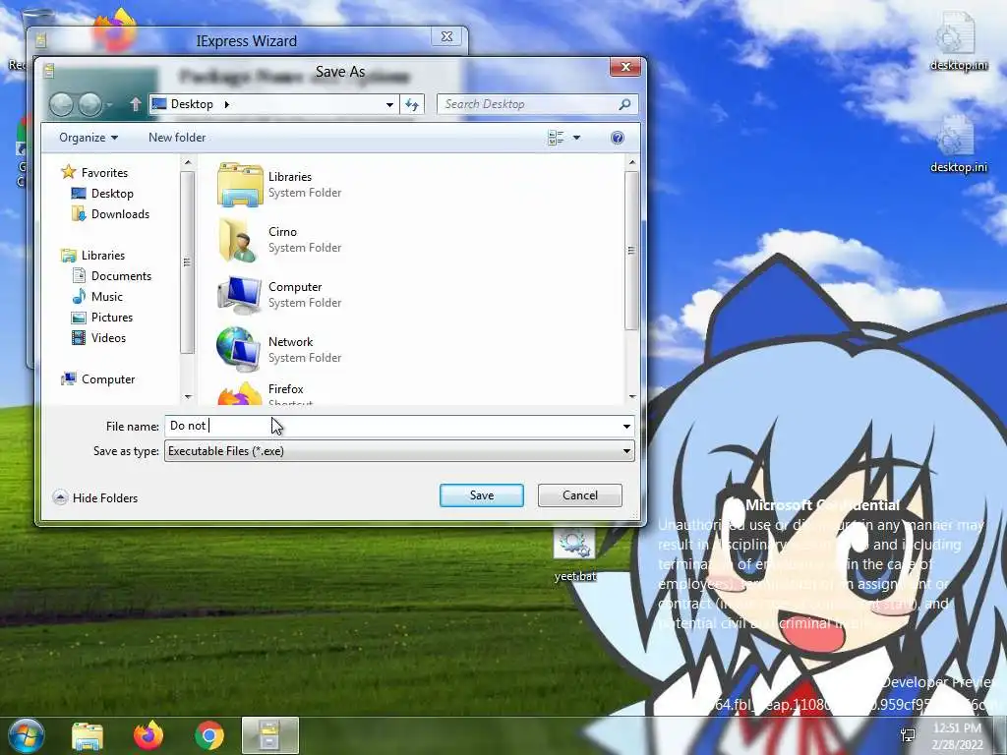Screen dimensions: 1007x755
Task: Click Hide Folders toggle
Action: 95,497
